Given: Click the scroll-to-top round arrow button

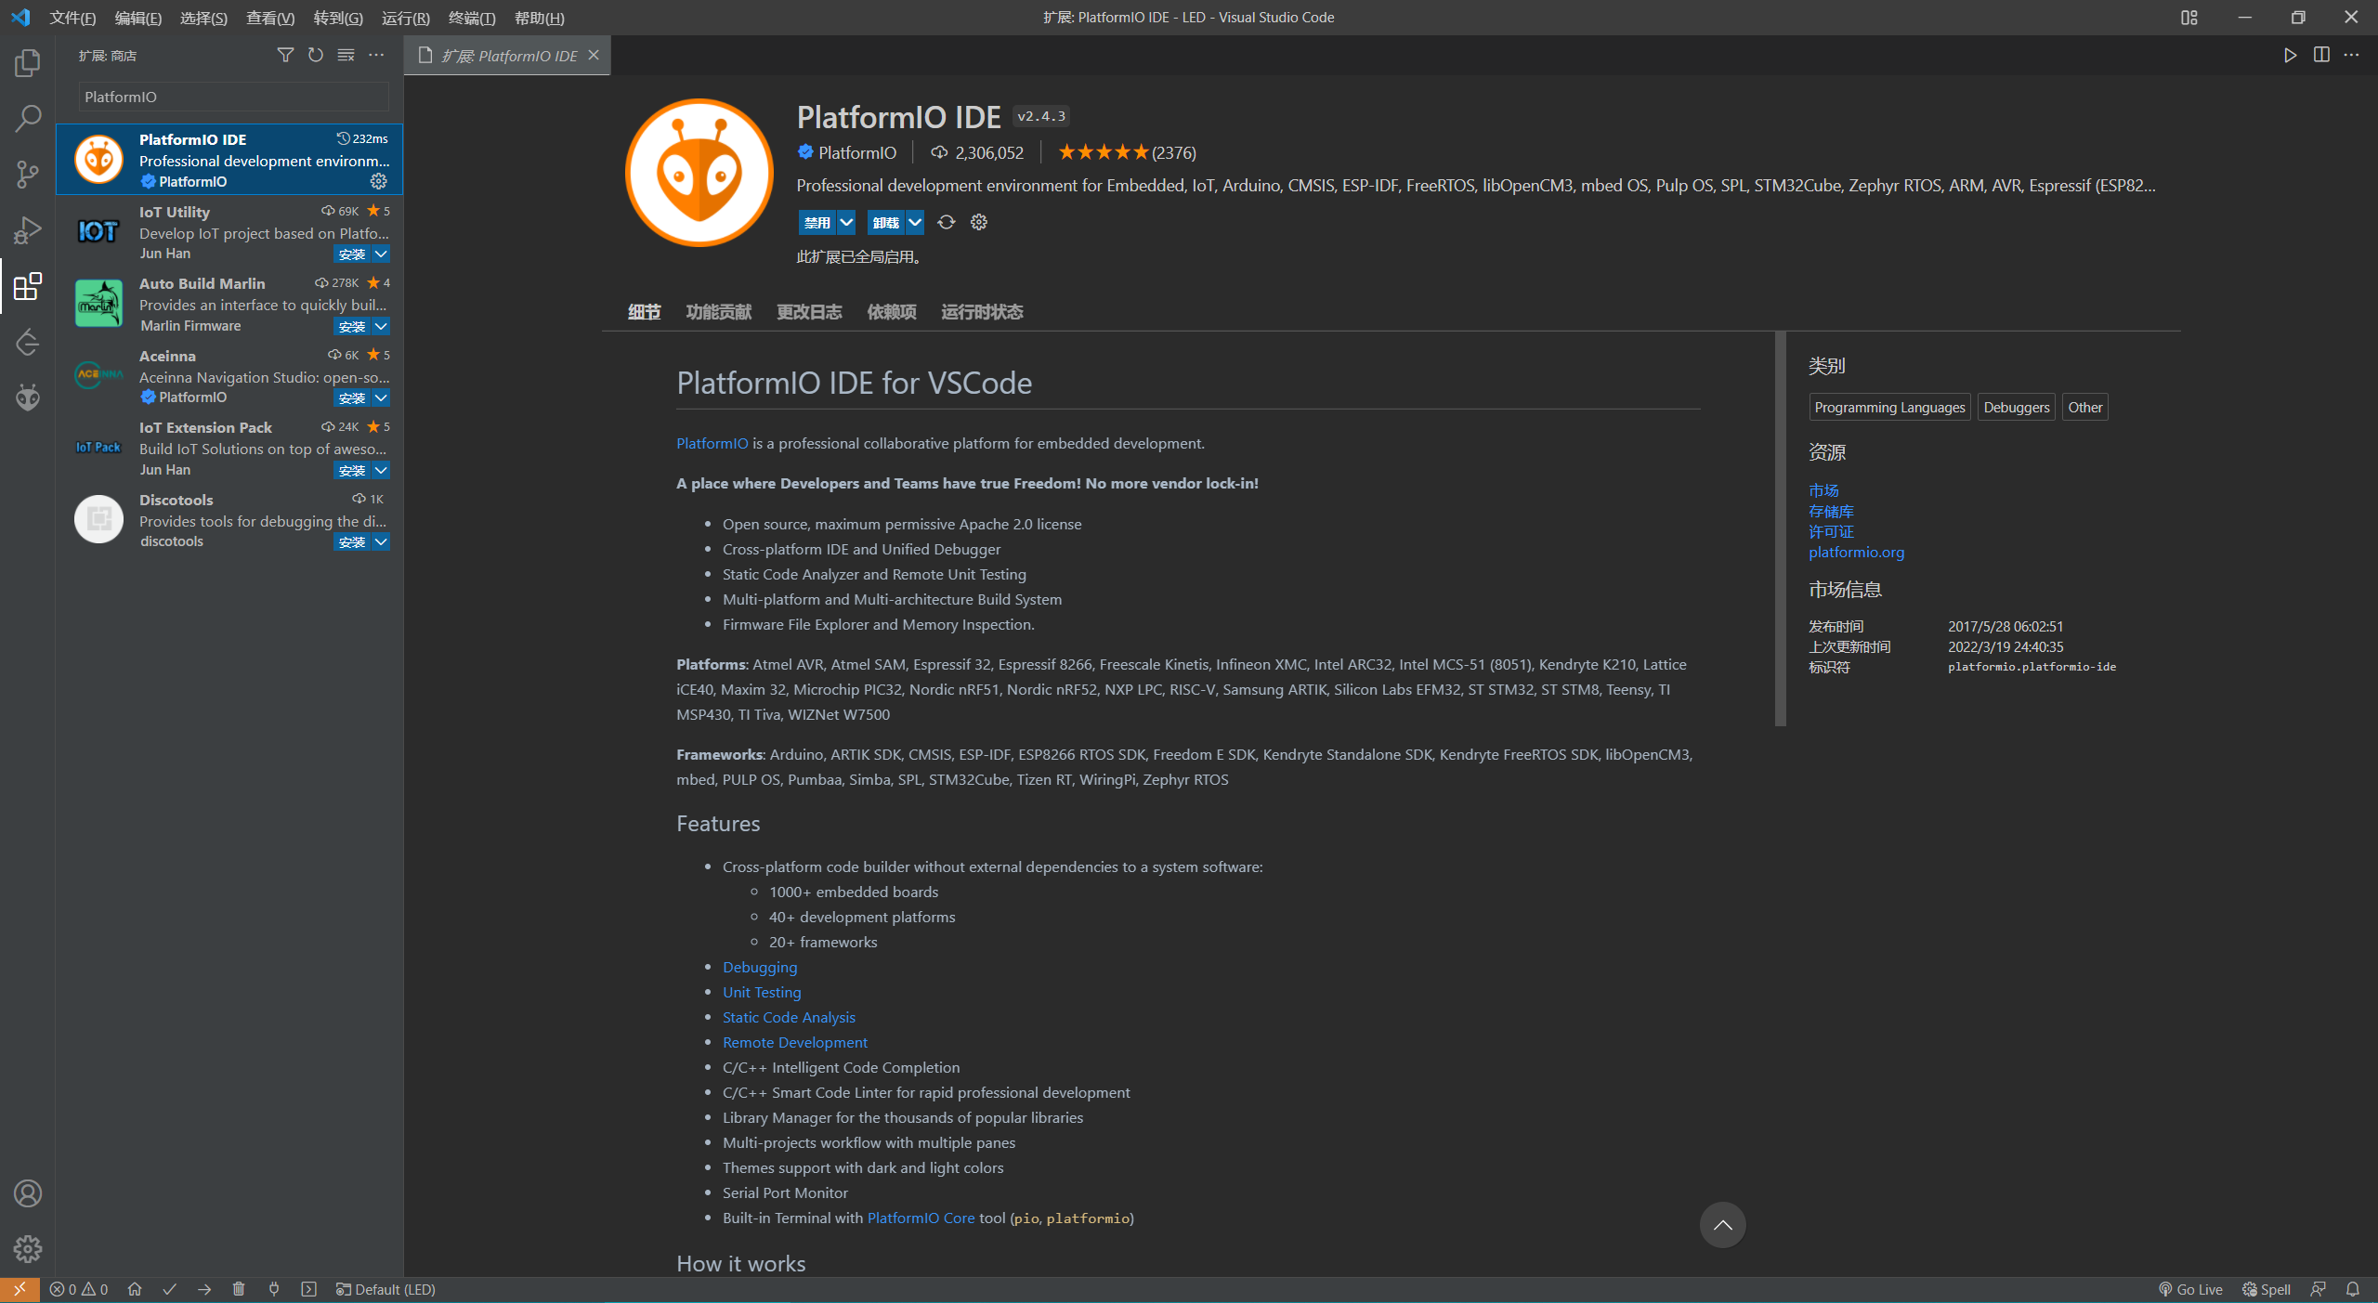Looking at the screenshot, I should 1723,1225.
